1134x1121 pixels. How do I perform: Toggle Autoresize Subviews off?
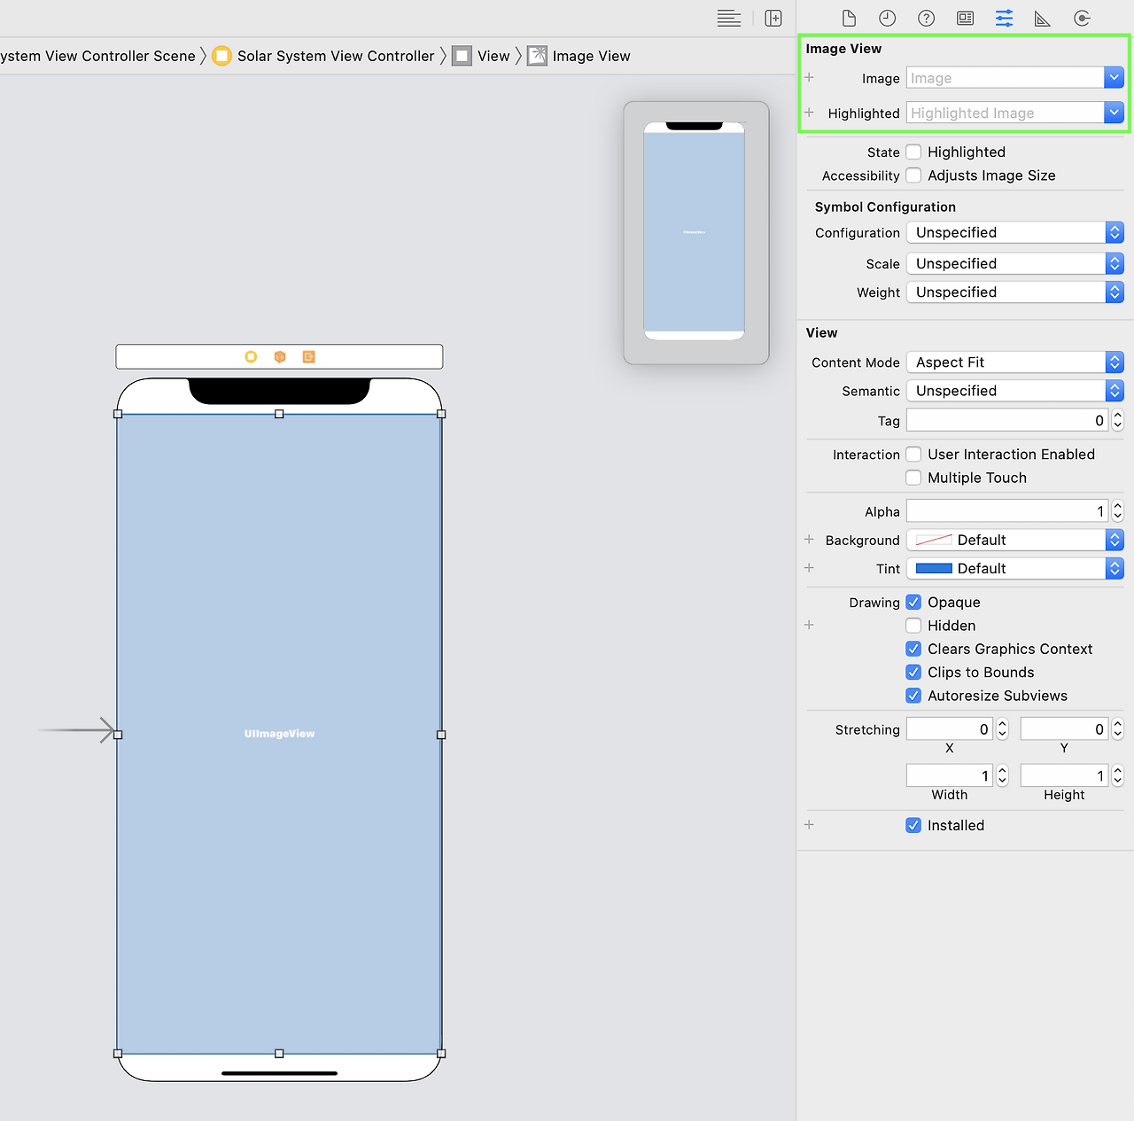(x=913, y=696)
